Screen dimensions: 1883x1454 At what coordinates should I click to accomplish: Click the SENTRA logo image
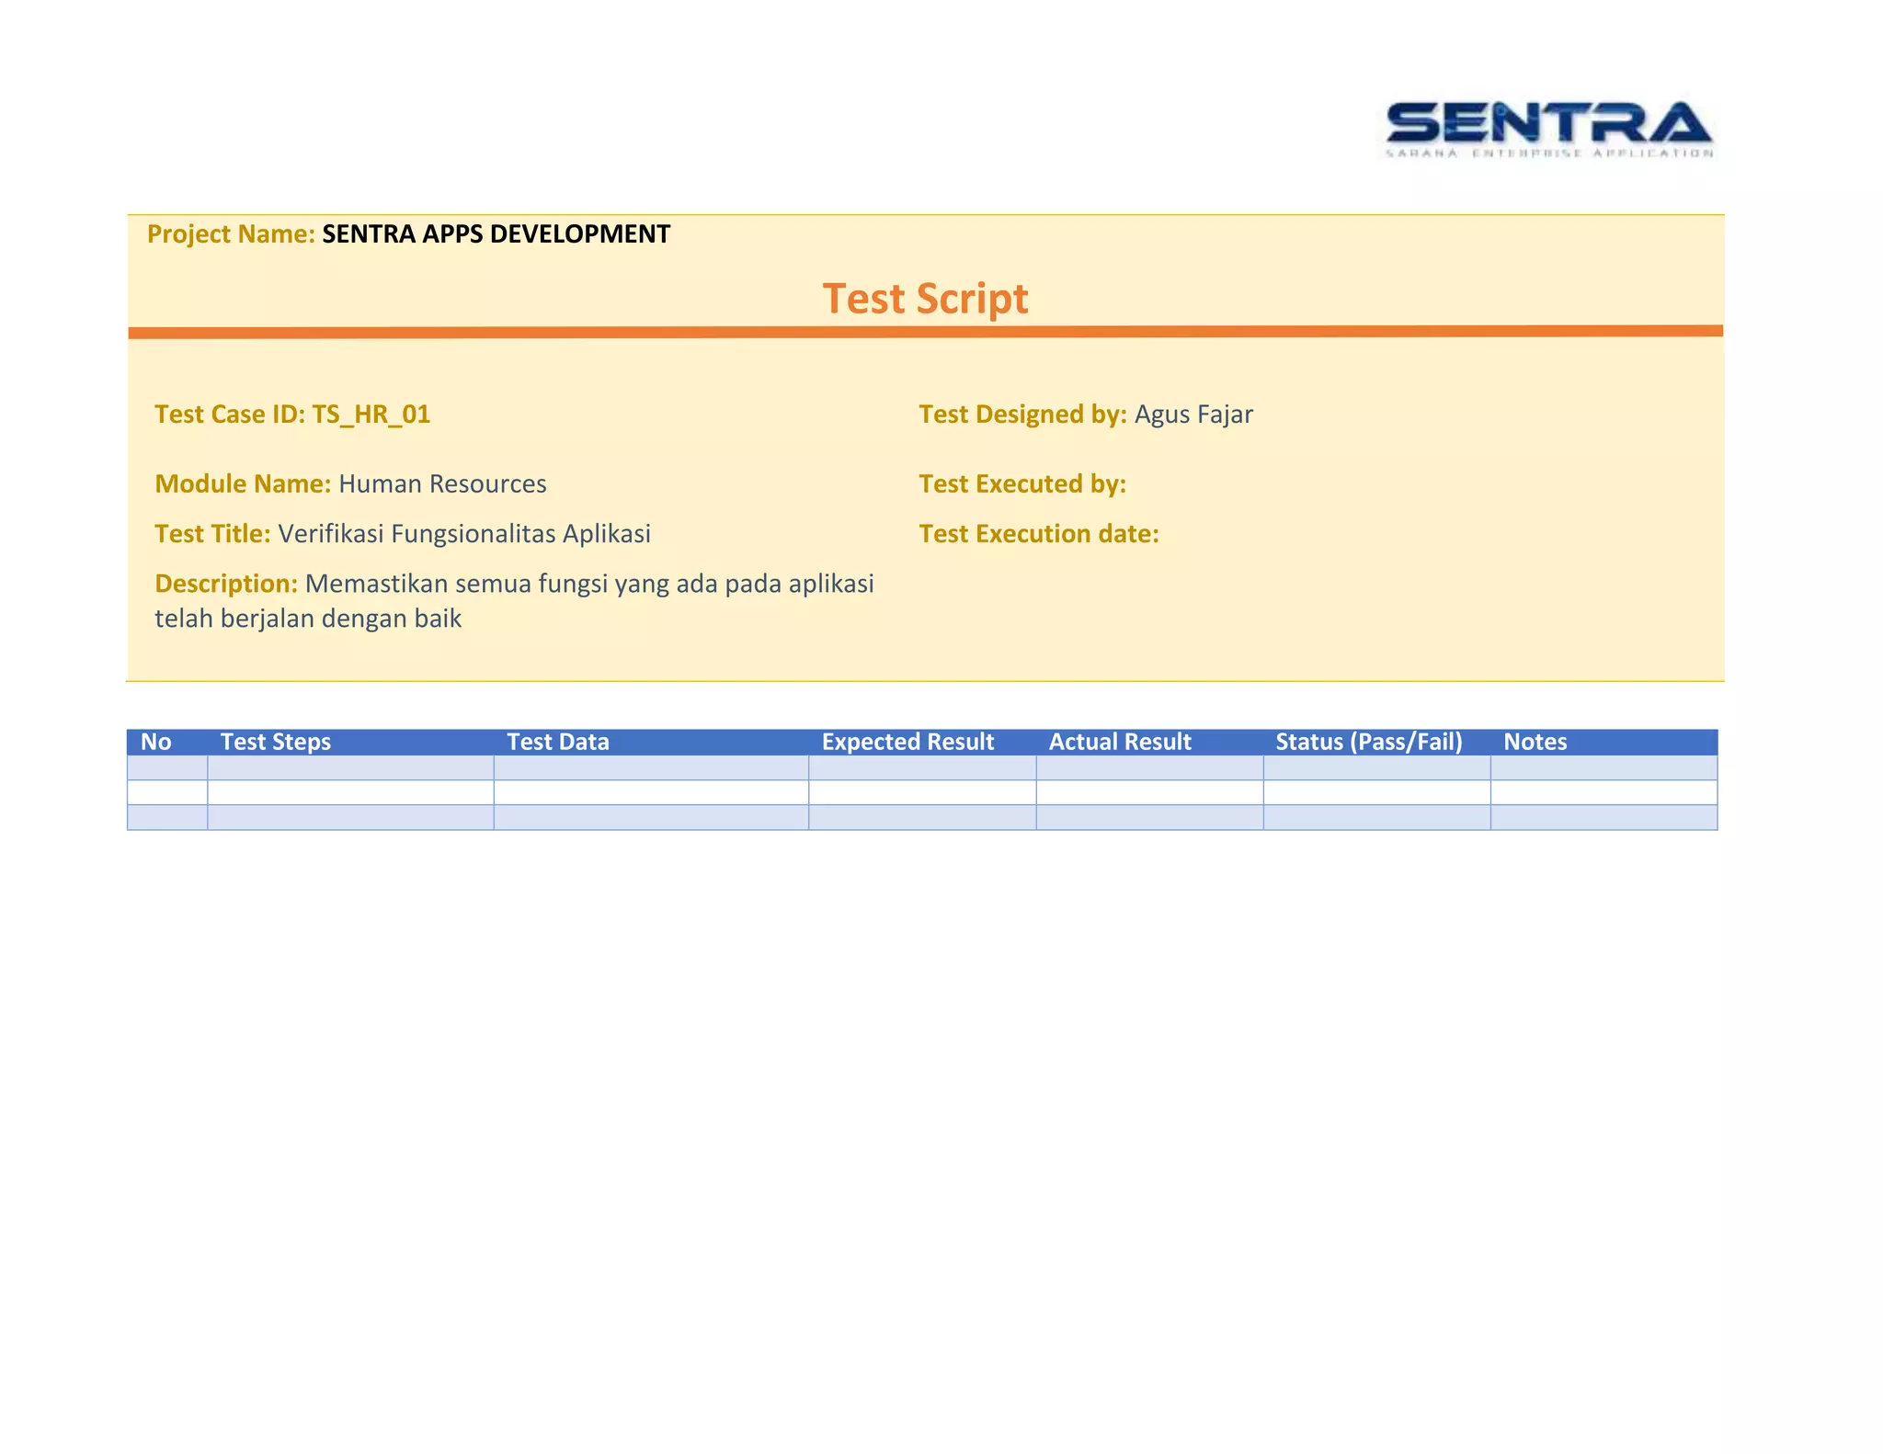[1549, 131]
